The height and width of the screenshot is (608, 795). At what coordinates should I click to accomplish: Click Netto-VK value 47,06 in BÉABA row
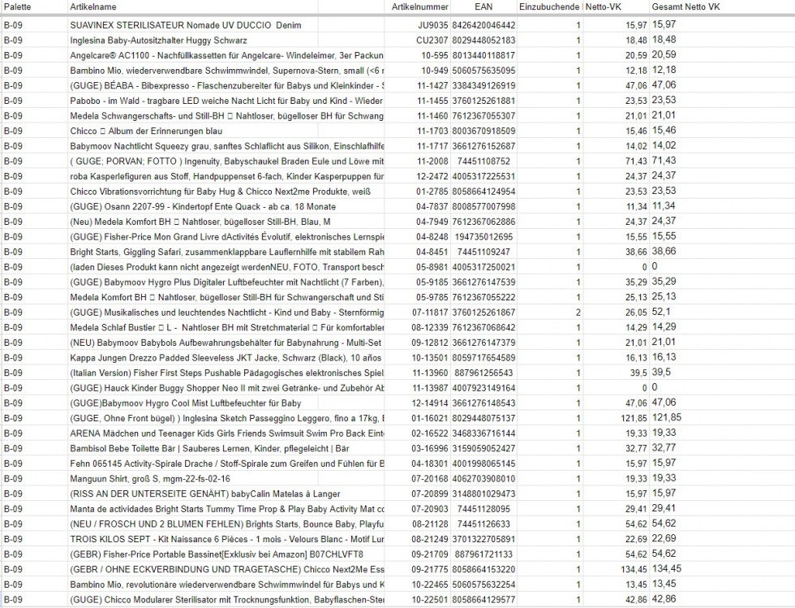pyautogui.click(x=636, y=85)
